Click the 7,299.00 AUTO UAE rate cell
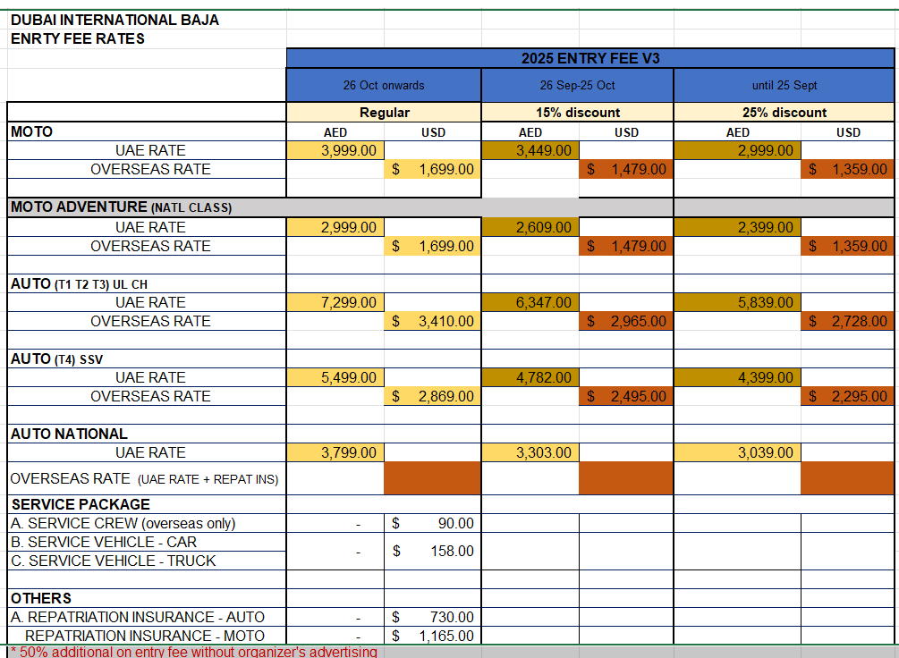Viewport: 899px width, 658px height. coord(335,302)
